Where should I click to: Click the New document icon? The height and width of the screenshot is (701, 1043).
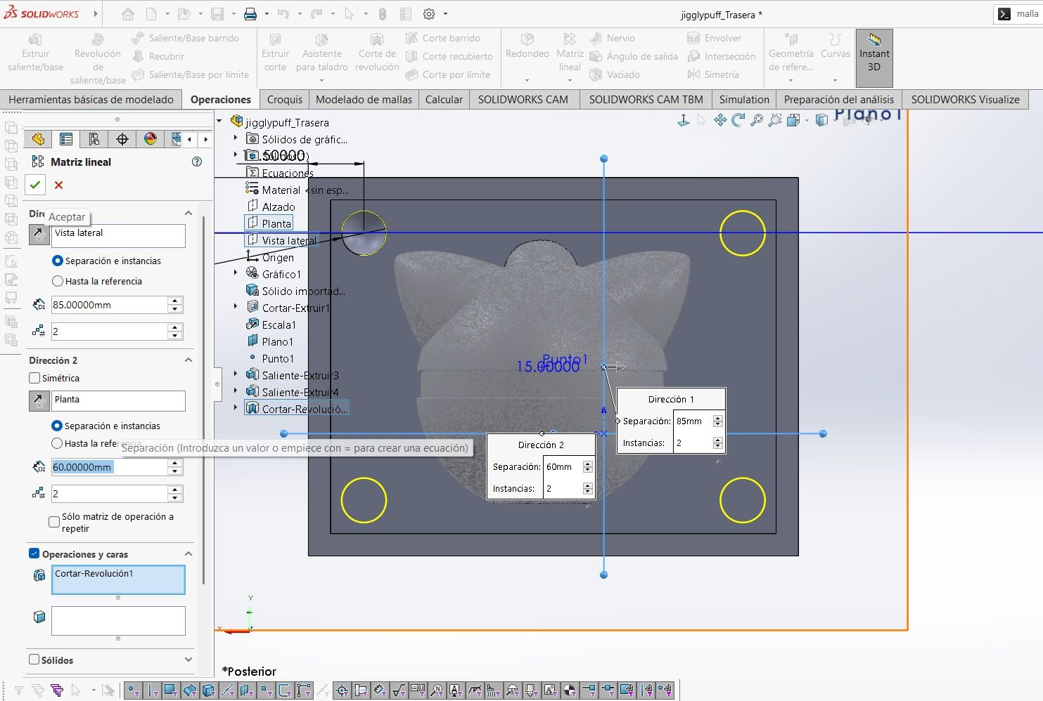(151, 14)
